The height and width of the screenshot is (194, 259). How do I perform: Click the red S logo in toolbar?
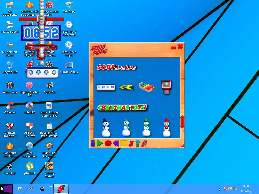coord(144,143)
